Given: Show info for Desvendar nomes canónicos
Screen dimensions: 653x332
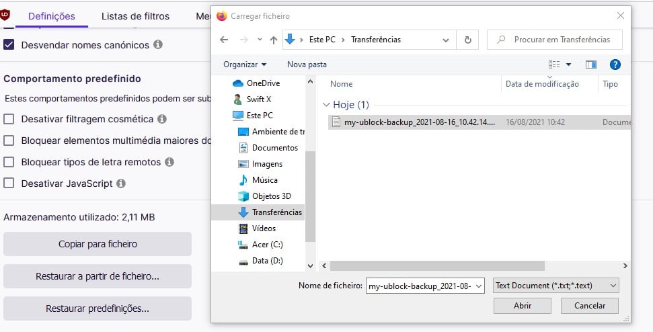Looking at the screenshot, I should click(x=158, y=44).
